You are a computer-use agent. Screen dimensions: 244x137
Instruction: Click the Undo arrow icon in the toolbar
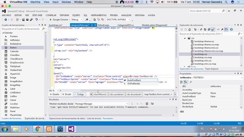37,20
